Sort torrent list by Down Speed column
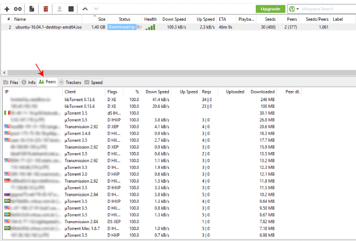The width and height of the screenshot is (356, 241). (173, 19)
